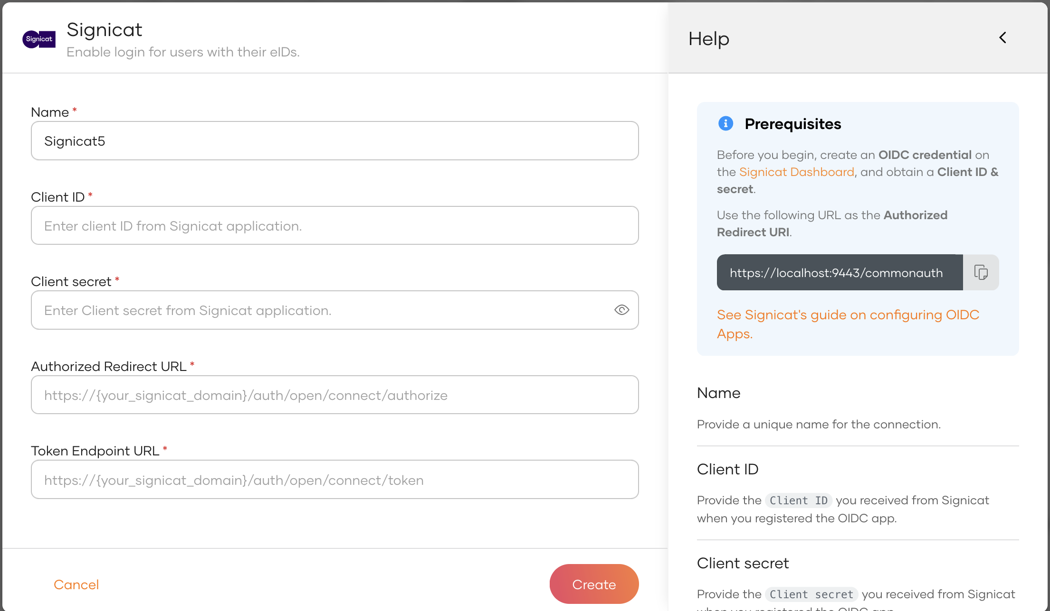Focus the Client ID input field
Viewport: 1050px width, 611px height.
point(335,225)
